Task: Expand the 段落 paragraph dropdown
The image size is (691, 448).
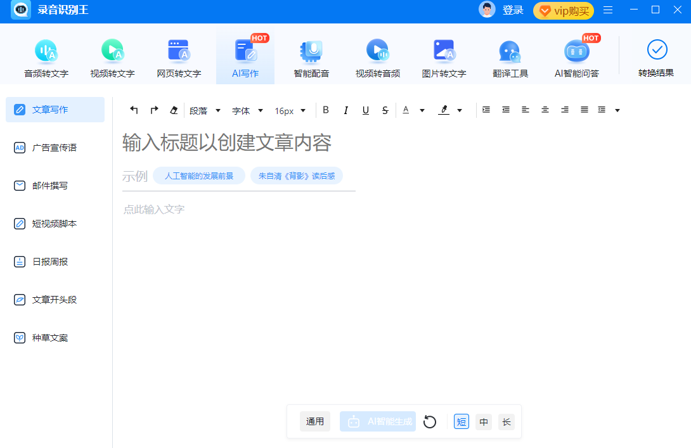Action: 205,111
